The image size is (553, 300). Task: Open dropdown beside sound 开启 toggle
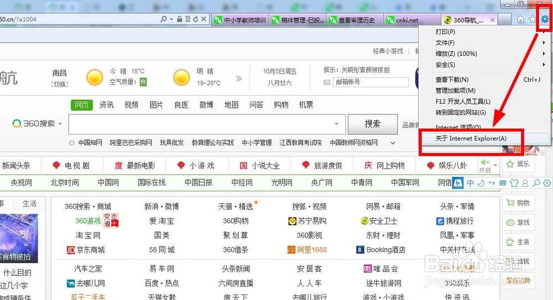(x=495, y=165)
